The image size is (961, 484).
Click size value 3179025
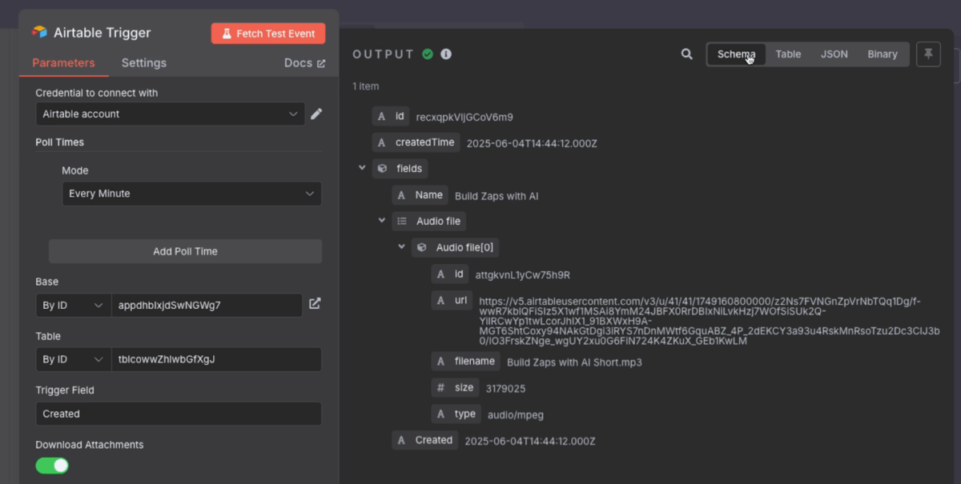click(505, 388)
